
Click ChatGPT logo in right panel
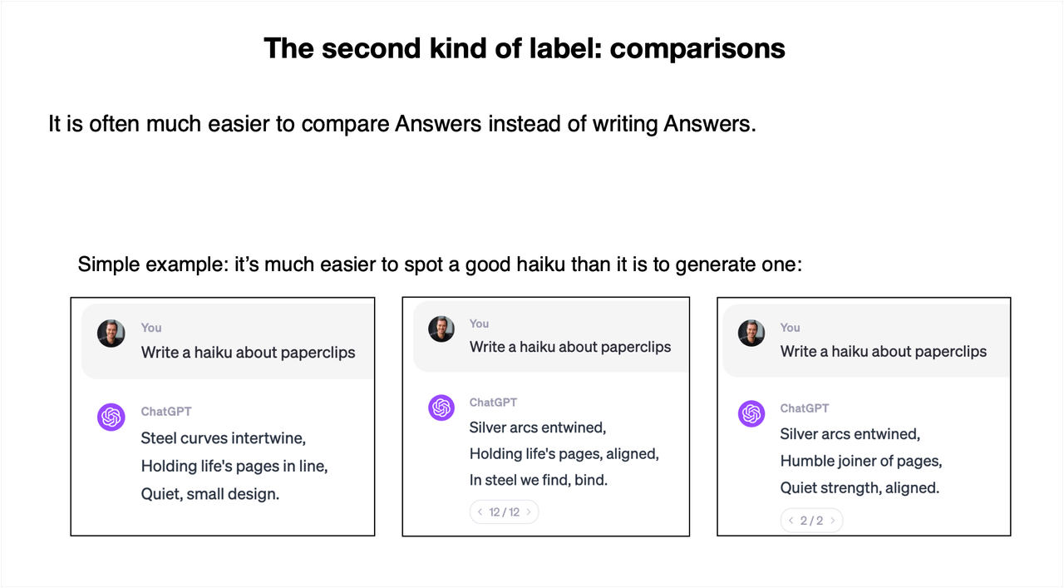[x=751, y=413]
